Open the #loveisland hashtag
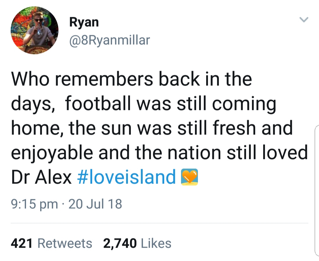This screenshot has width=319, height=261. [126, 177]
